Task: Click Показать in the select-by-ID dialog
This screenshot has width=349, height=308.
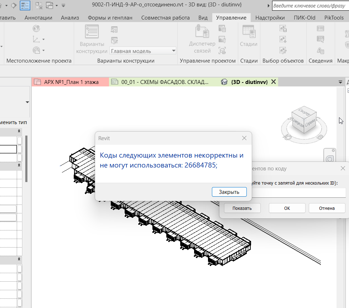Action: pyautogui.click(x=242, y=208)
